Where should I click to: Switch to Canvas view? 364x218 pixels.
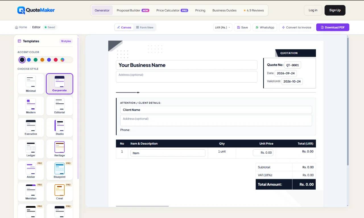point(124,27)
